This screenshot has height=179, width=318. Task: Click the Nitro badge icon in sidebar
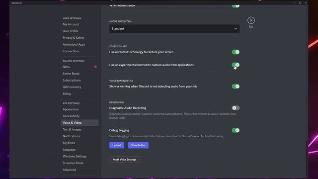[x=95, y=67]
